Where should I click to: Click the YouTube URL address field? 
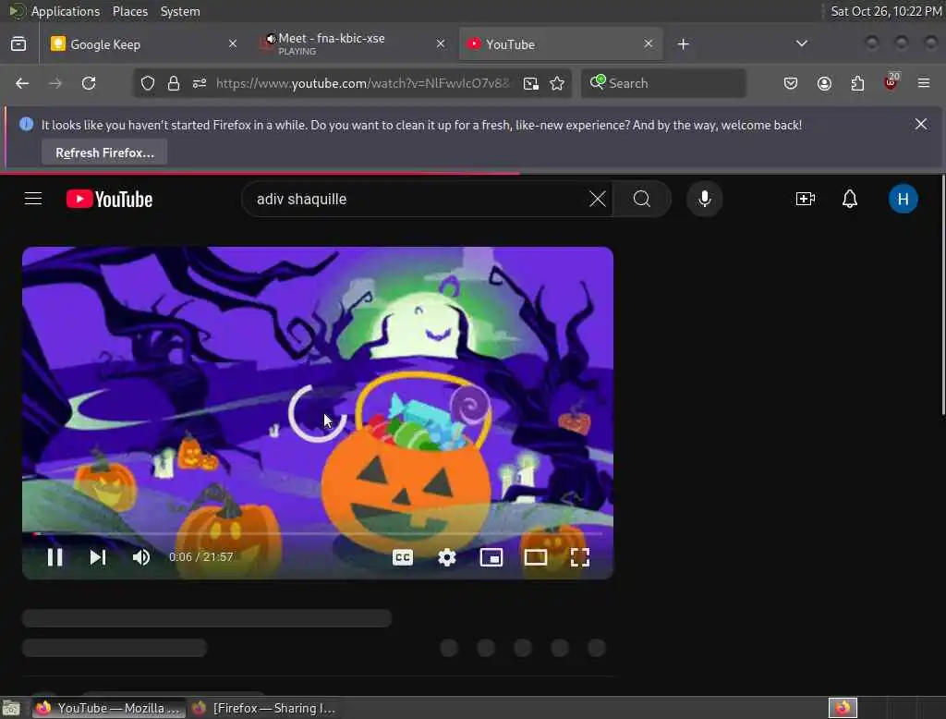pyautogui.click(x=362, y=83)
